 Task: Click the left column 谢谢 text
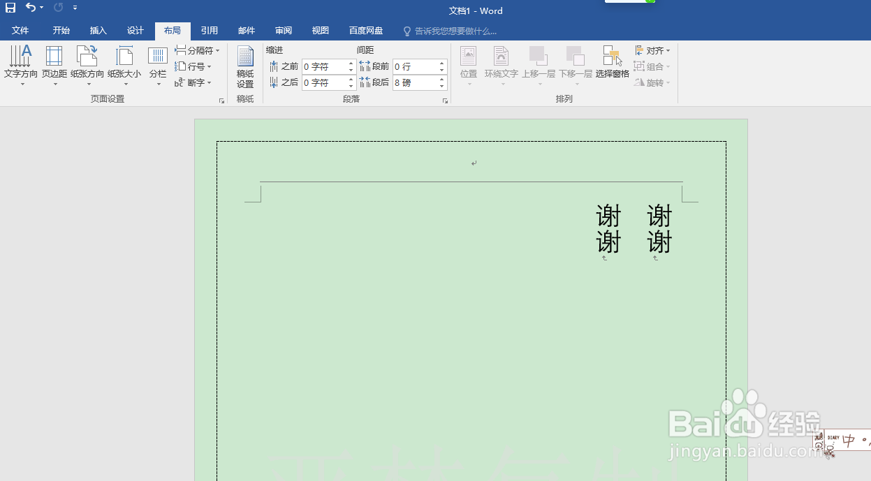coord(608,229)
